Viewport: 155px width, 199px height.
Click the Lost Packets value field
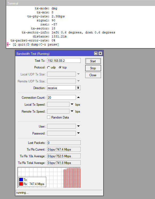point(64,143)
